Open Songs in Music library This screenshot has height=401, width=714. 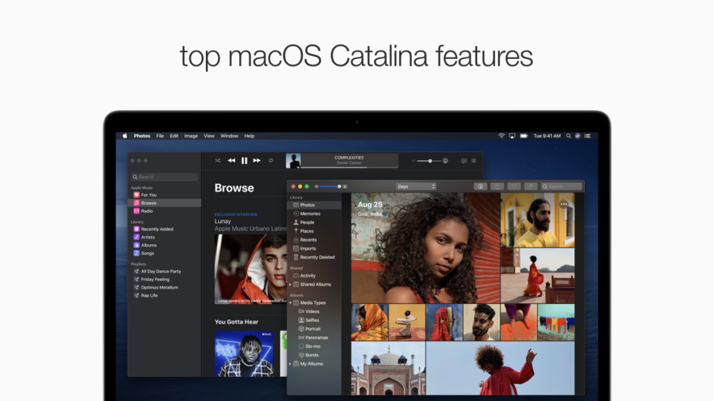[x=164, y=253]
